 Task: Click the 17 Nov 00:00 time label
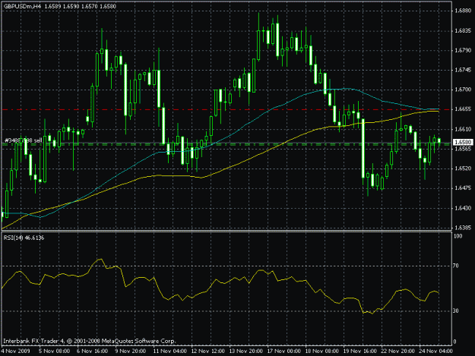283,351
